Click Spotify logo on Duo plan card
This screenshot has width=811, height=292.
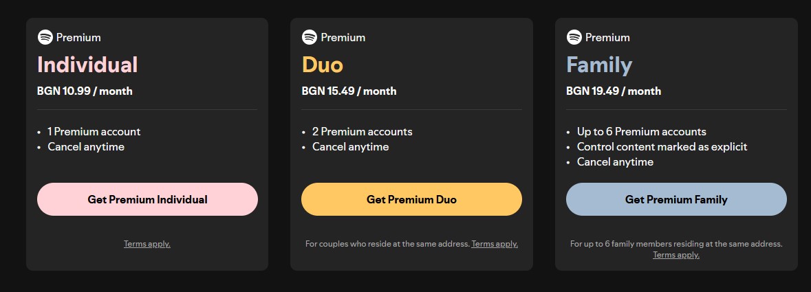point(310,37)
